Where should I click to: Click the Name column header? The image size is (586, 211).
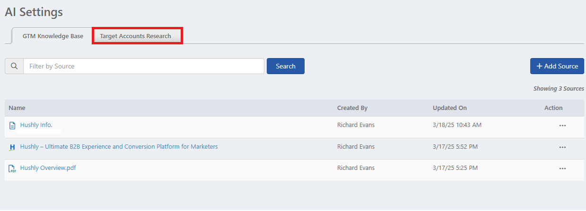(17, 108)
